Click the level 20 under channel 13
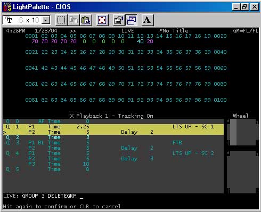 [150, 42]
